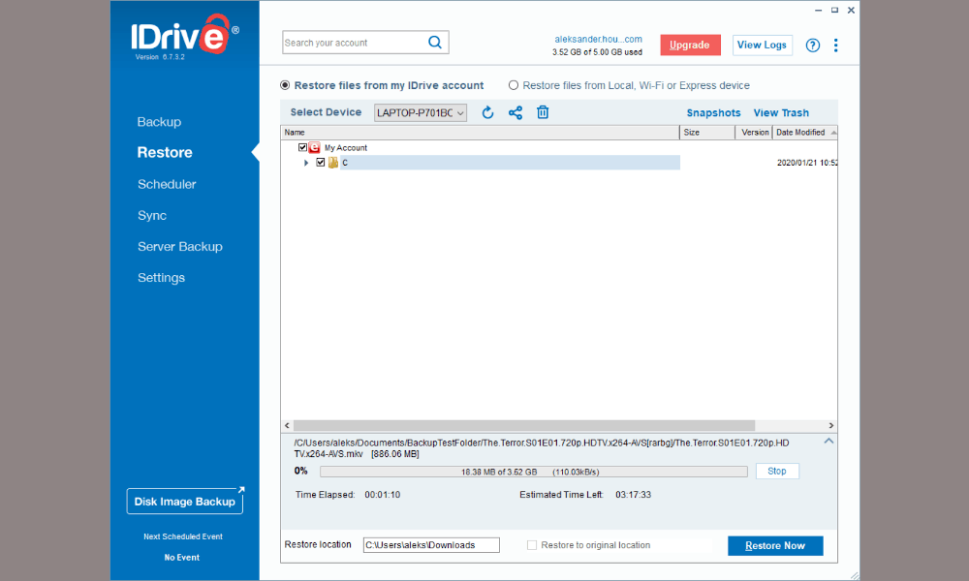Sort by the Name column header
Viewport: 969px width, 581px height.
point(481,132)
